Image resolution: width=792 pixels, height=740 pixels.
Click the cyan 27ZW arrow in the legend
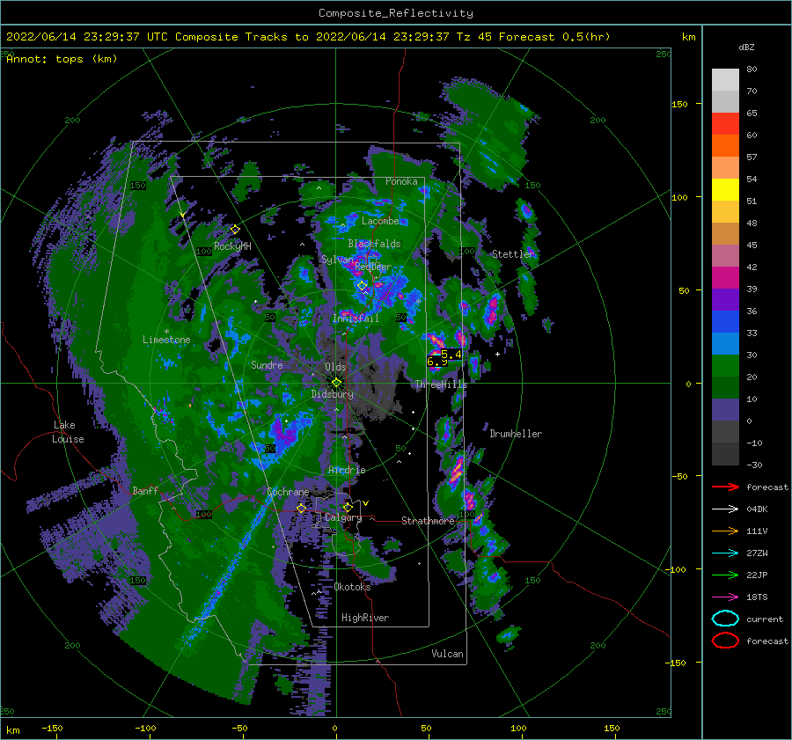pos(725,553)
